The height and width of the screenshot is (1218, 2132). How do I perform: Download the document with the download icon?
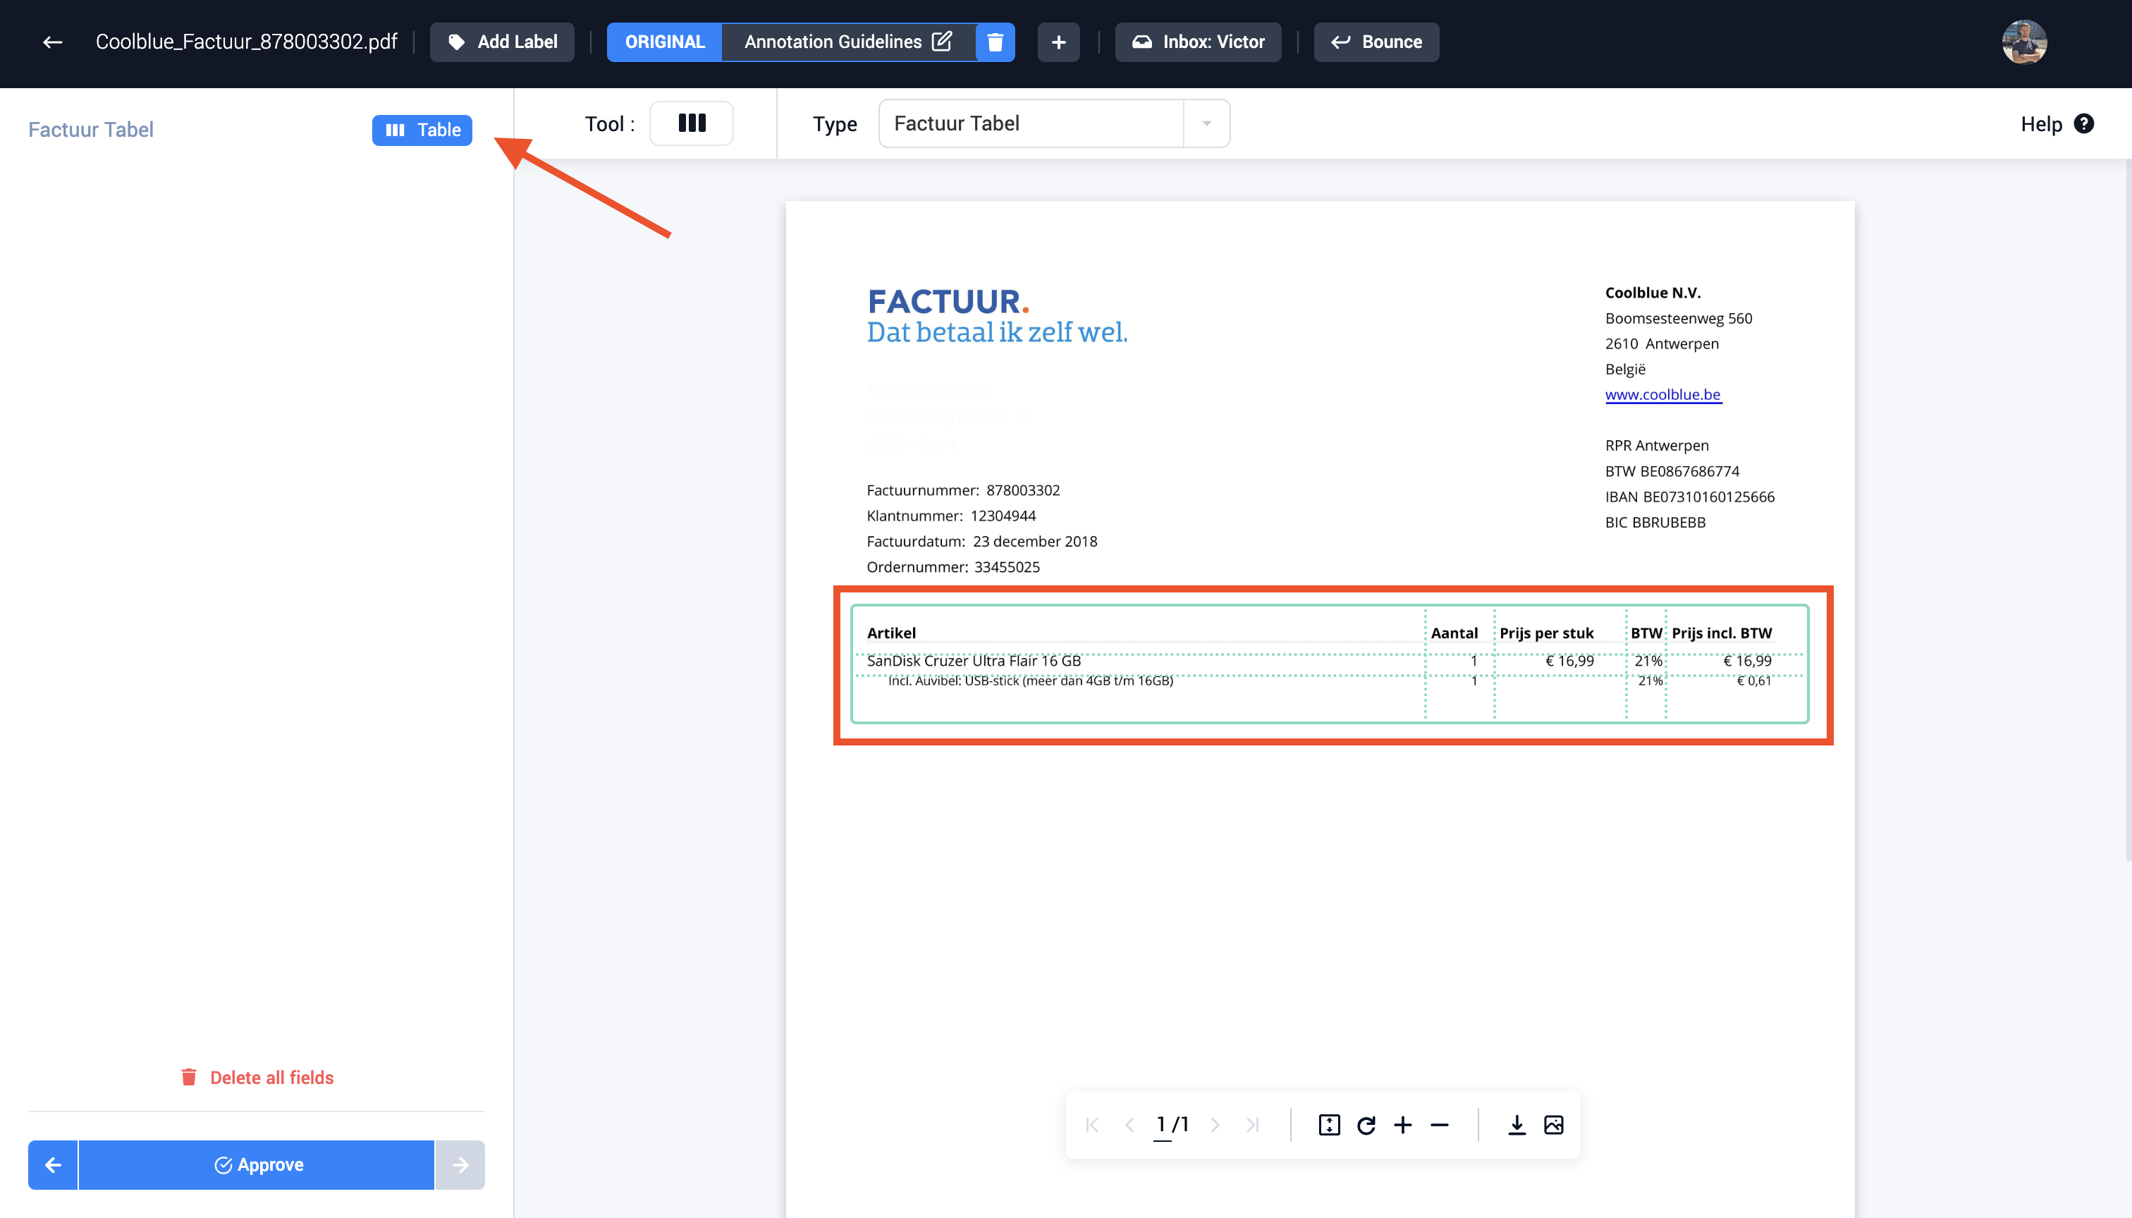[x=1517, y=1125]
